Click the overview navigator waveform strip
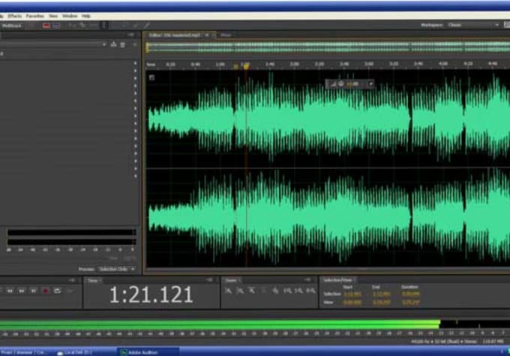The image size is (510, 356). click(x=328, y=47)
